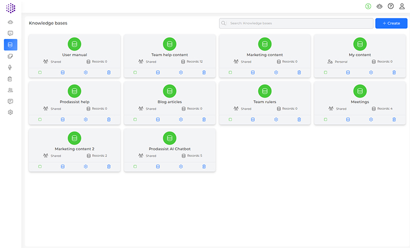Screen dimensions: 410x248
Task: Select the checkbox on My content card
Action: 325,73
